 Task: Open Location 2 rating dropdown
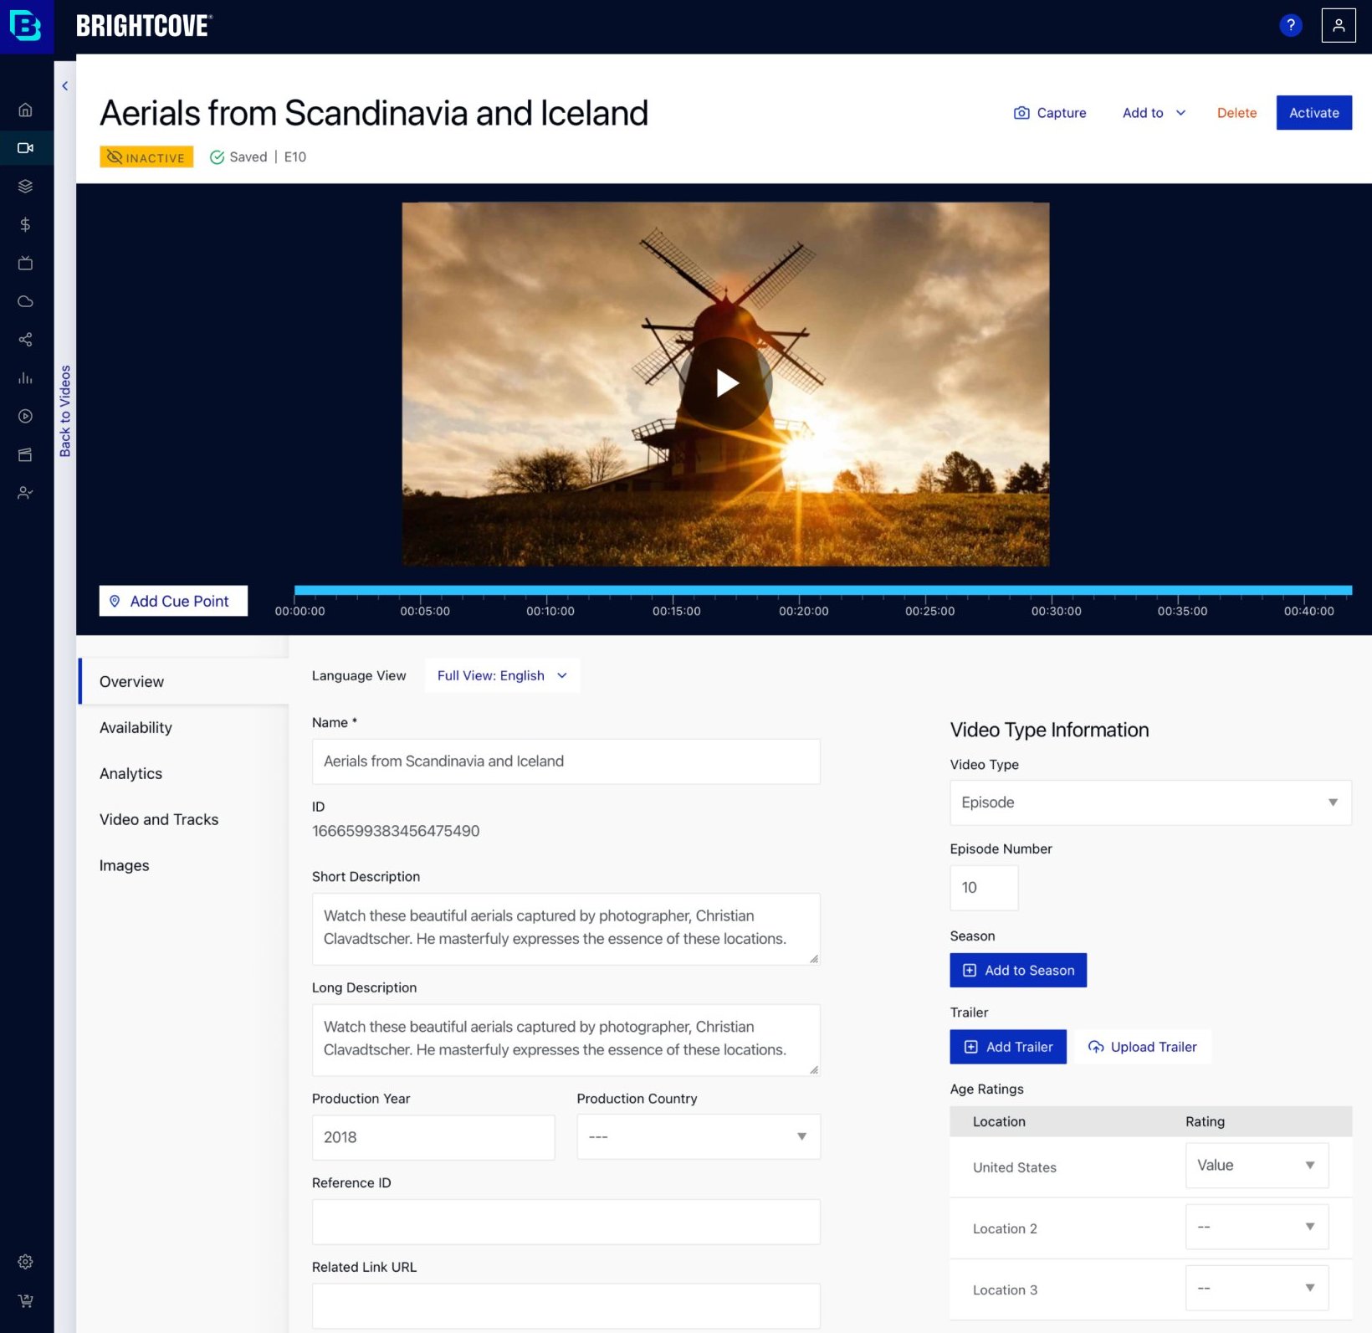click(x=1257, y=1227)
